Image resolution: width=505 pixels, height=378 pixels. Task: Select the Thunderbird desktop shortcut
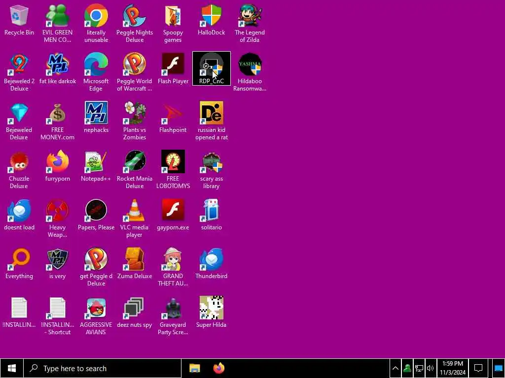pos(211,264)
